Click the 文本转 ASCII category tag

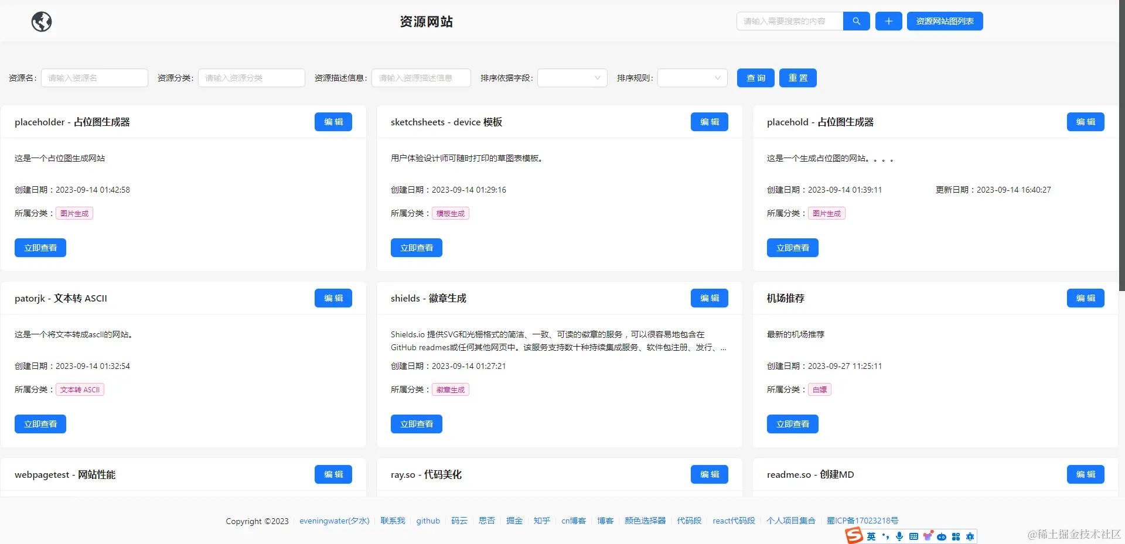pyautogui.click(x=80, y=390)
